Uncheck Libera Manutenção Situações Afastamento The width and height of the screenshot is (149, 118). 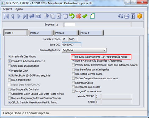[73, 61]
